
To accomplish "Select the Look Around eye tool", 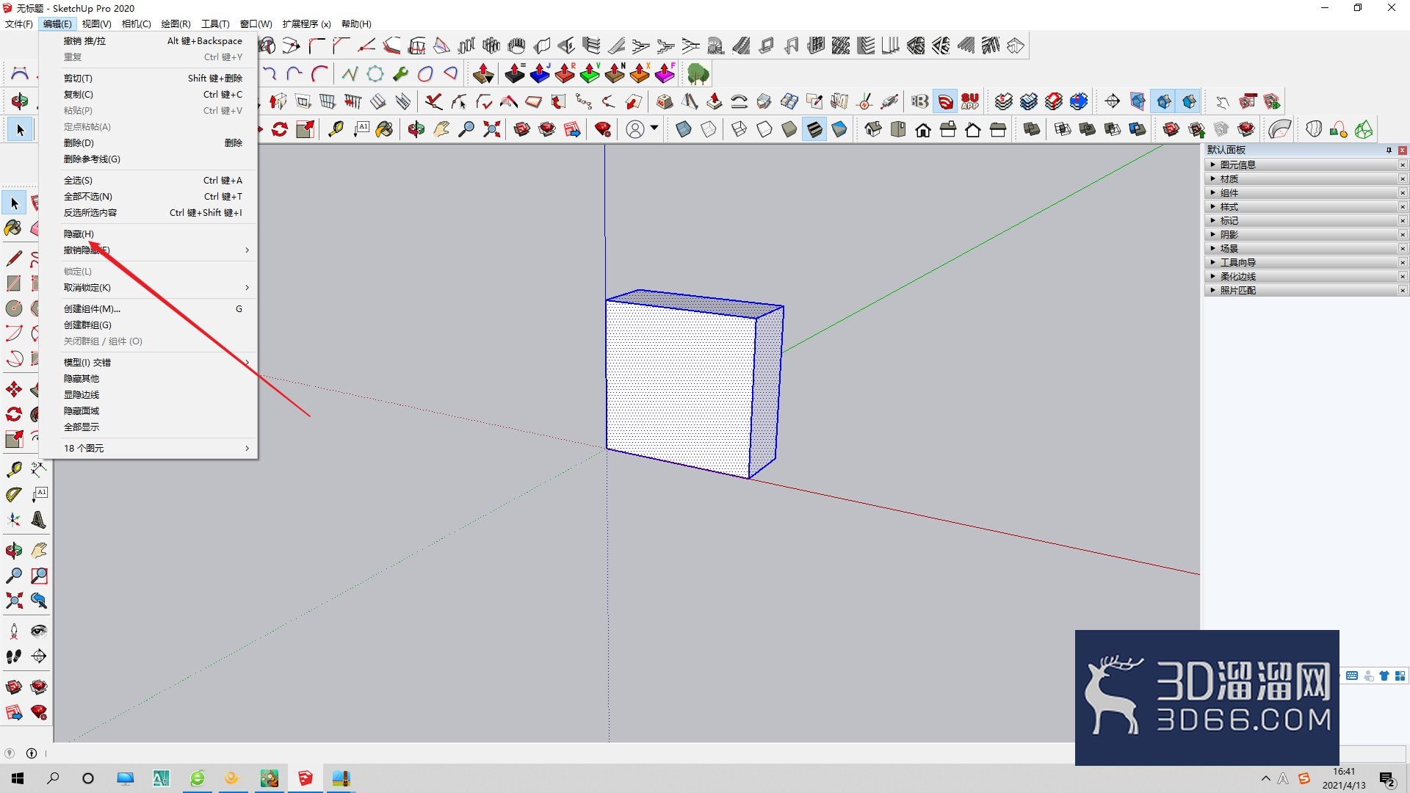I will (x=39, y=631).
